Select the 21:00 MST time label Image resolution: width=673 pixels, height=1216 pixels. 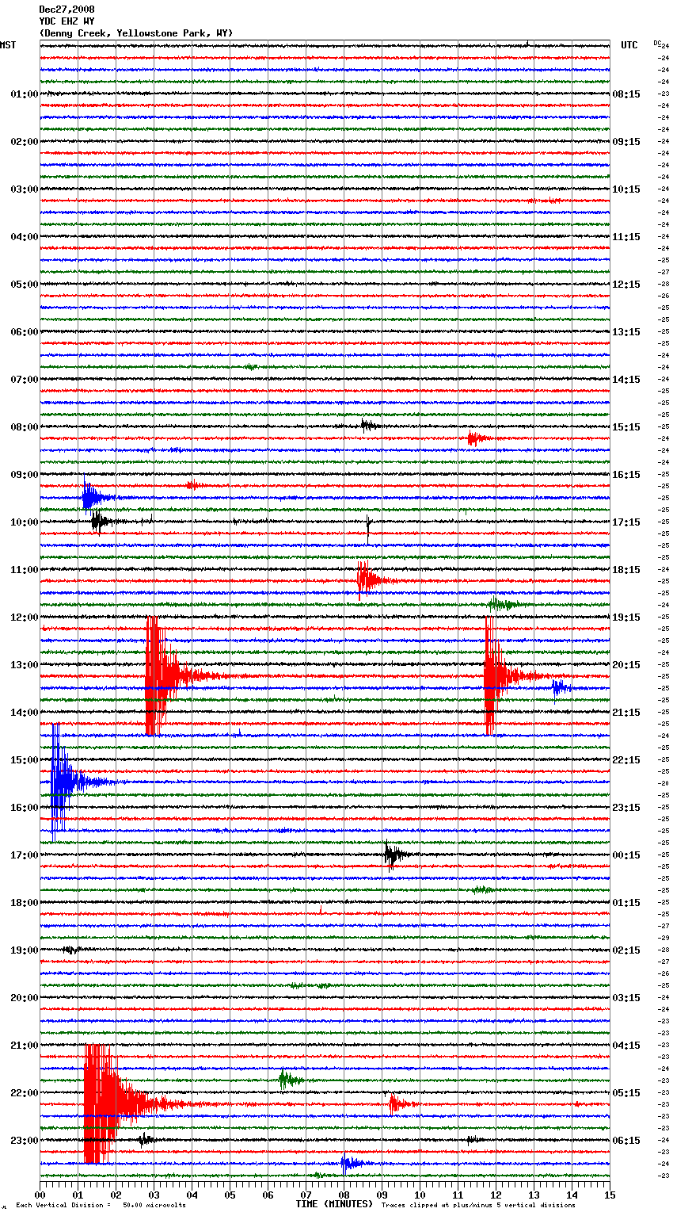(x=25, y=1046)
